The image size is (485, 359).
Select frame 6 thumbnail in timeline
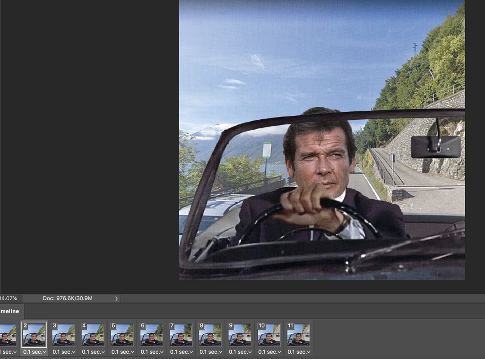click(152, 335)
